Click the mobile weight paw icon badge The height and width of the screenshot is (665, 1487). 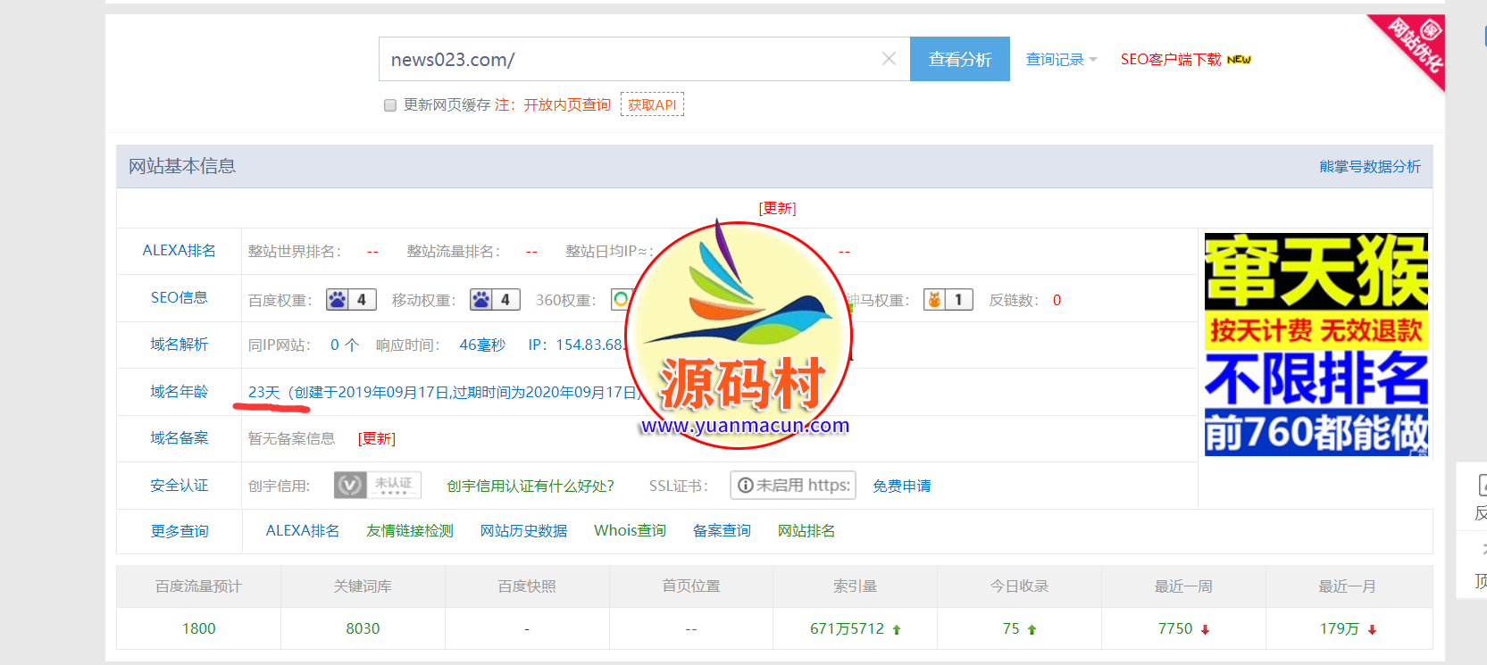click(x=494, y=300)
